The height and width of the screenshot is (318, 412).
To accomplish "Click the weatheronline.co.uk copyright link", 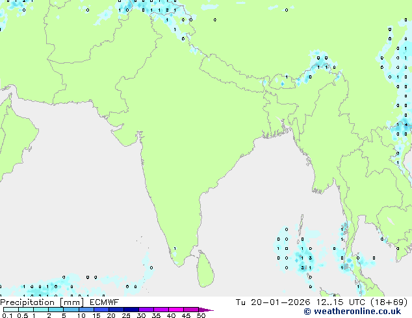I will 352,312.
